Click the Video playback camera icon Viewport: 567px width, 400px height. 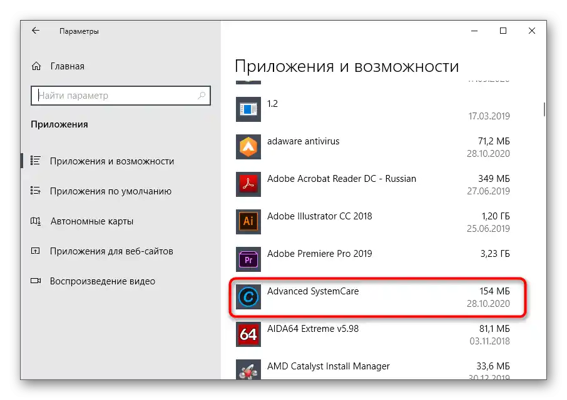click(36, 281)
